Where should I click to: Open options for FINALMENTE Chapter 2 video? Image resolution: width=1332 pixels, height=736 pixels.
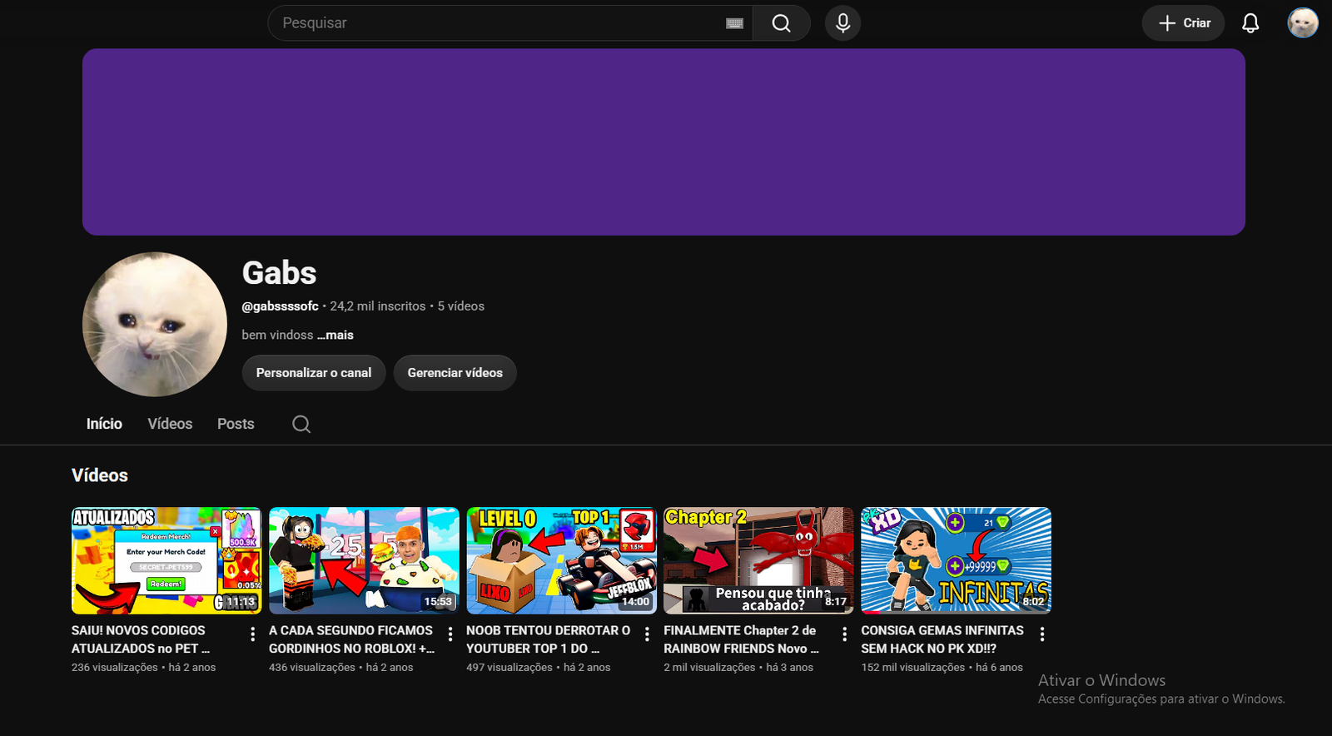click(845, 634)
